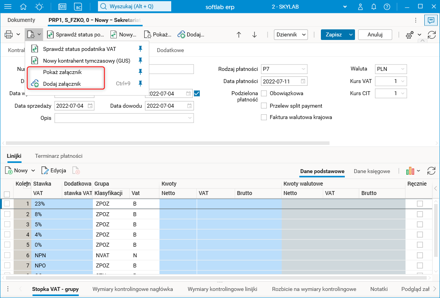
Task: Unpin Dodaj załącznik menu entry
Action: pos(140,83)
